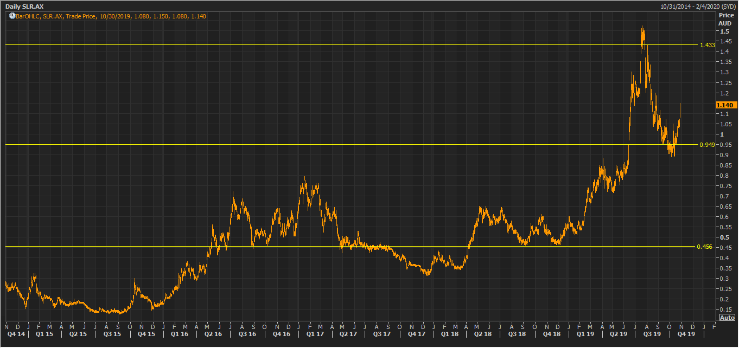Image resolution: width=739 pixels, height=348 pixels.
Task: Click the Q1 15 quarter label
Action: point(44,334)
